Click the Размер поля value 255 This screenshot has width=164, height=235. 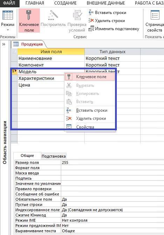pyautogui.click(x=113, y=163)
